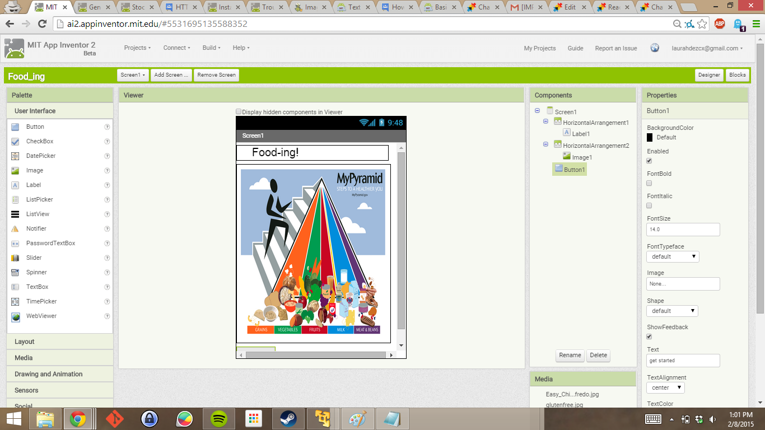Click the Text property field
Viewport: 765px width, 430px height.
(683, 361)
